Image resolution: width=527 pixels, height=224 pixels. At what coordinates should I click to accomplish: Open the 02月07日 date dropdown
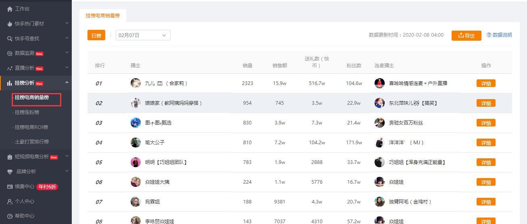143,35
